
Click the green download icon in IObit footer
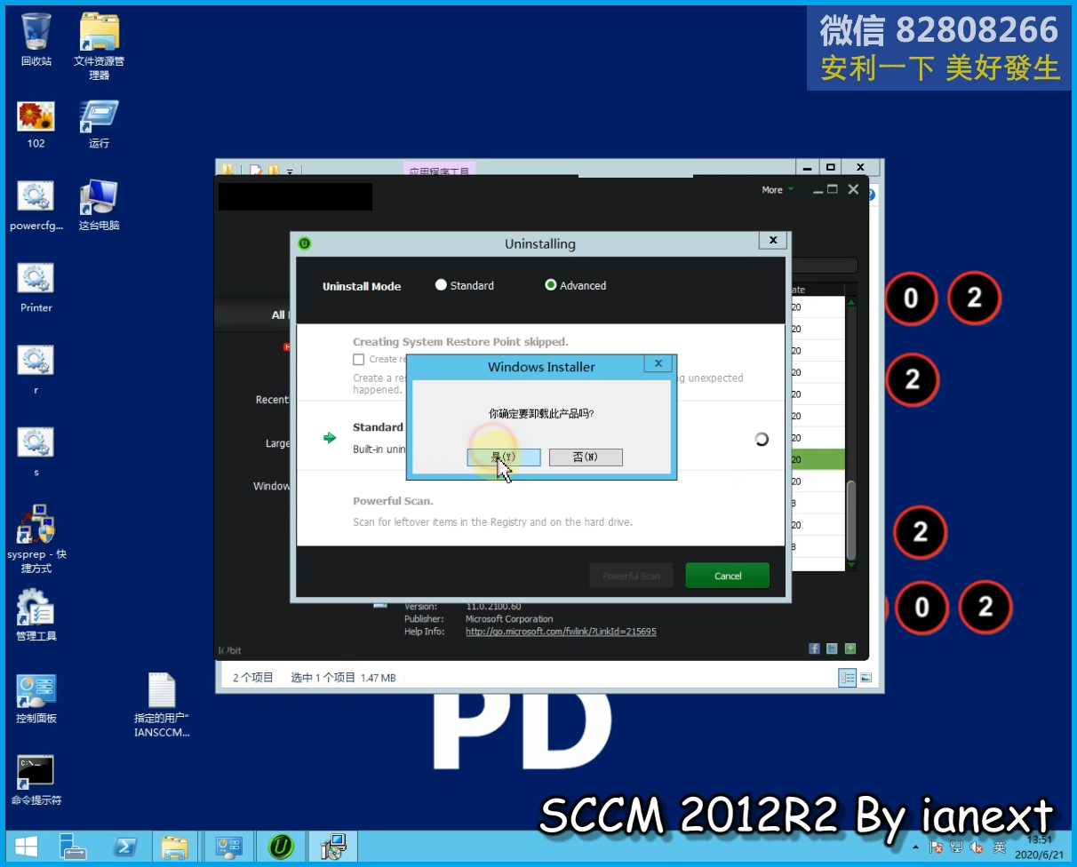850,649
